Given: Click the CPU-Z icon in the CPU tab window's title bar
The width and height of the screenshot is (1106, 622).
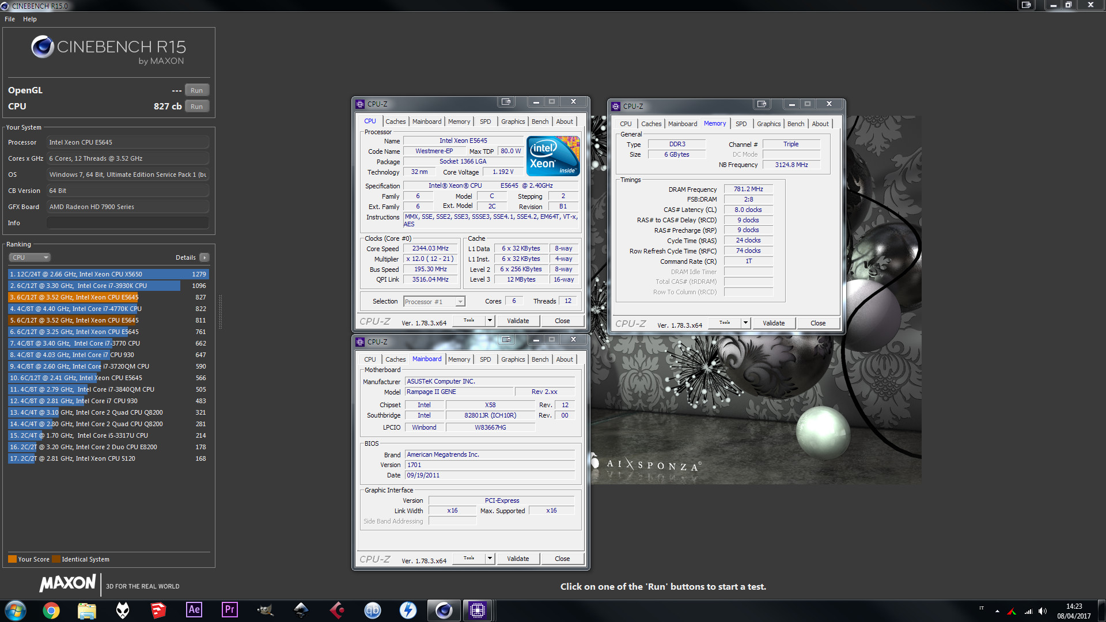Looking at the screenshot, I should [360, 104].
